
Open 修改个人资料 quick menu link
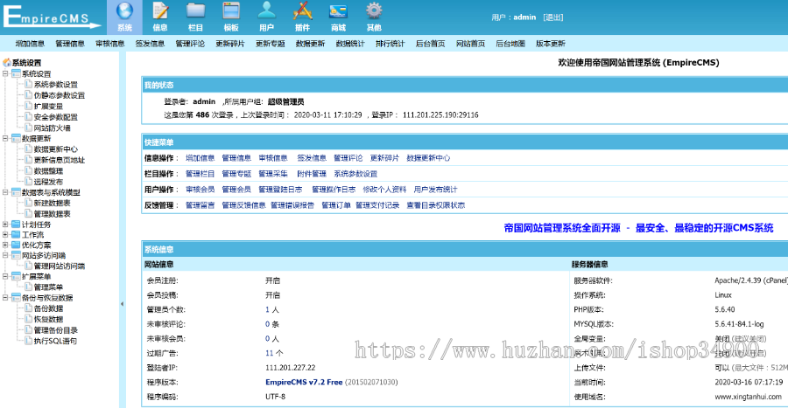pyautogui.click(x=384, y=190)
